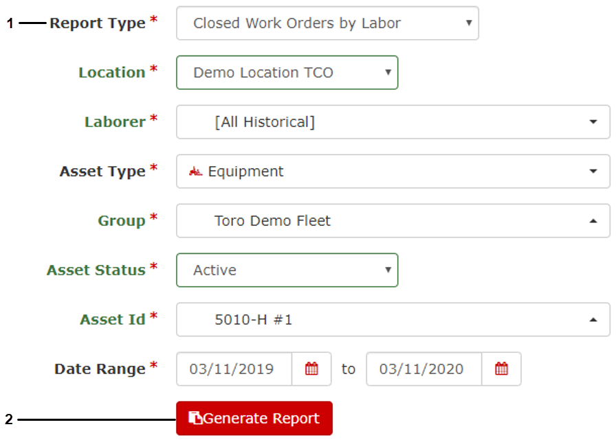Collapse the Group dropdown showing Toro Demo Fleet
The image size is (616, 440).
593,221
